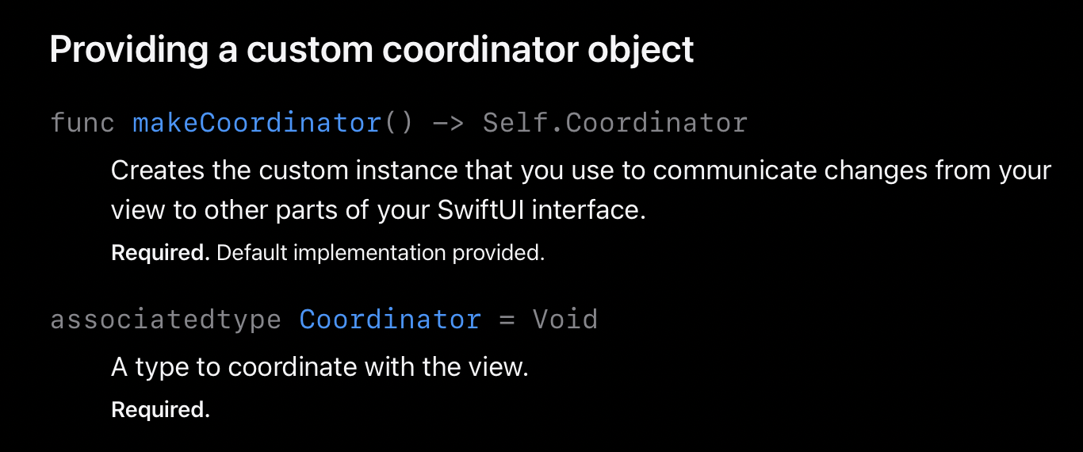Click the 'Void' default type text
1083x452 pixels.
tap(564, 320)
